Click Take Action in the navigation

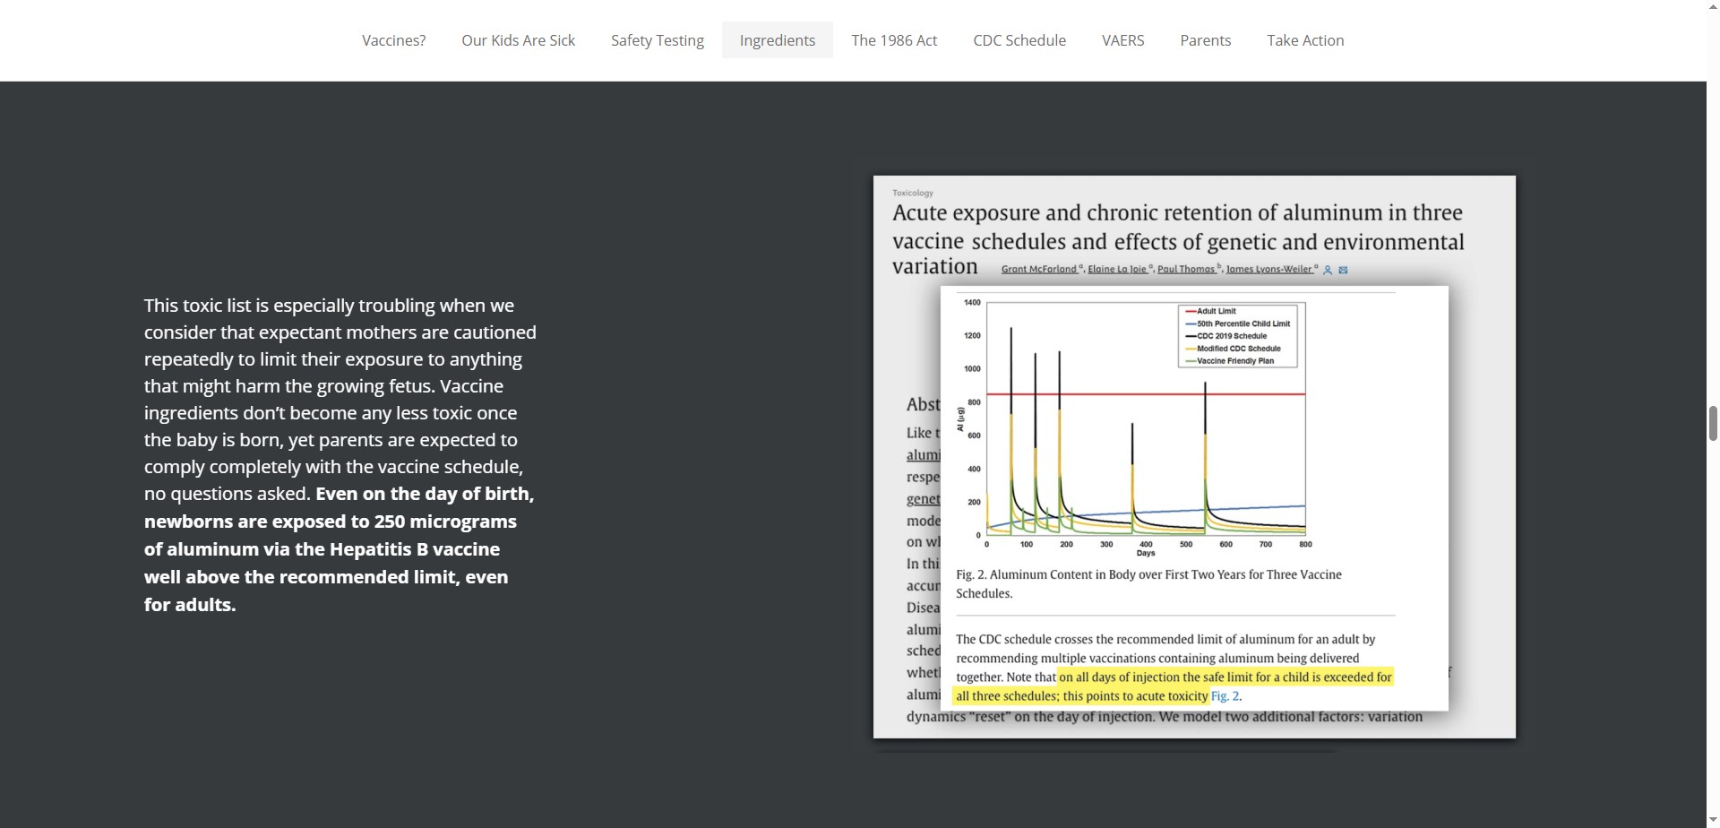1304,40
